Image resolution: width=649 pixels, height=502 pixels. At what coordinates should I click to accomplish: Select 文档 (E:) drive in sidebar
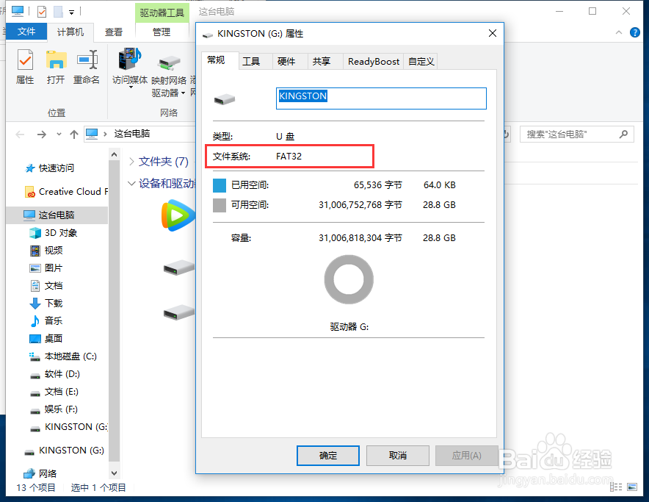pos(54,392)
